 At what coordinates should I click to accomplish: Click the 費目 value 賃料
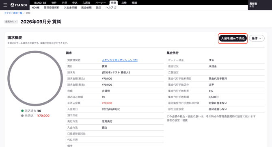pos(105,66)
